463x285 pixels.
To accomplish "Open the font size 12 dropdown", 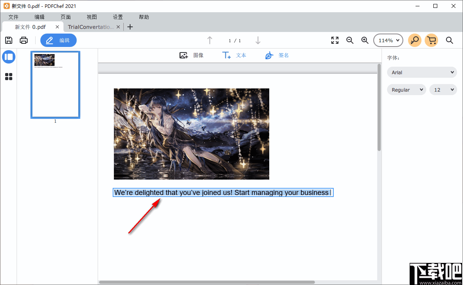I will pos(443,90).
